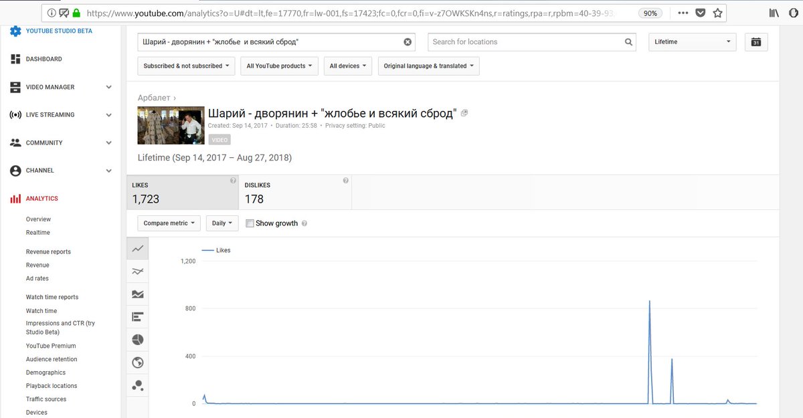Viewport: 803px width, 418px height.
Task: Select the multi-line chart view icon
Action: [x=138, y=272]
